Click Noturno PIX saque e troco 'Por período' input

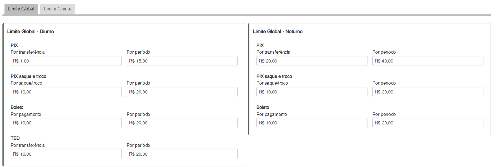pyautogui.click(x=428, y=92)
